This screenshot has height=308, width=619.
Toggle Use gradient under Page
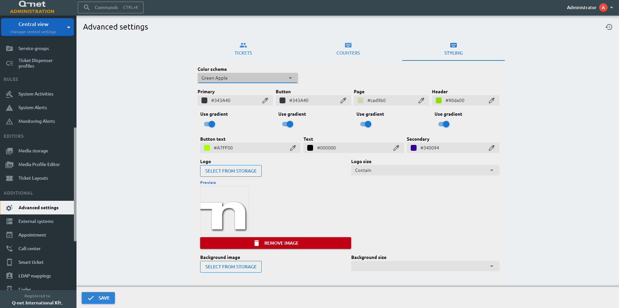click(366, 124)
